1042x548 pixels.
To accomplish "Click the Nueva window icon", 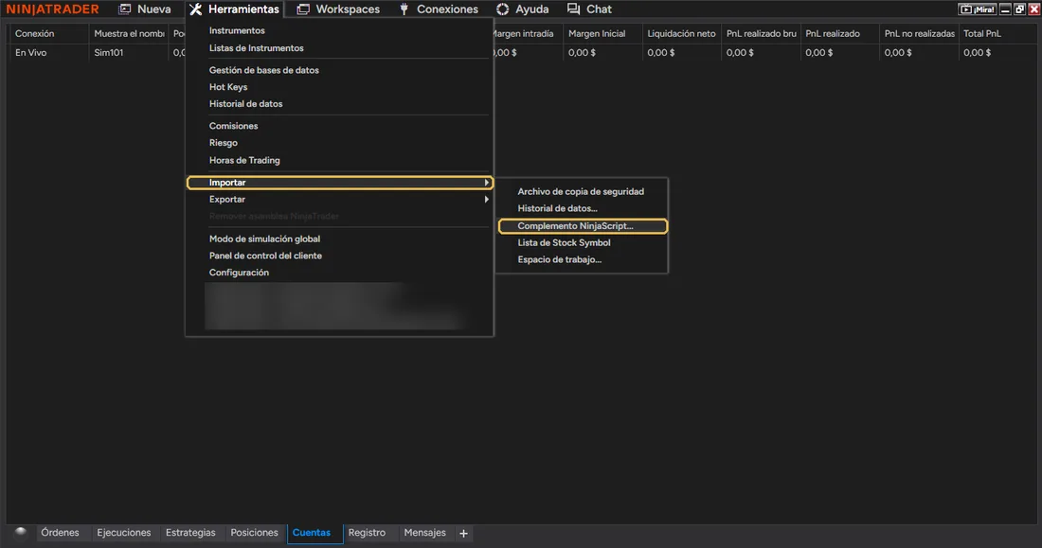I will [x=124, y=9].
